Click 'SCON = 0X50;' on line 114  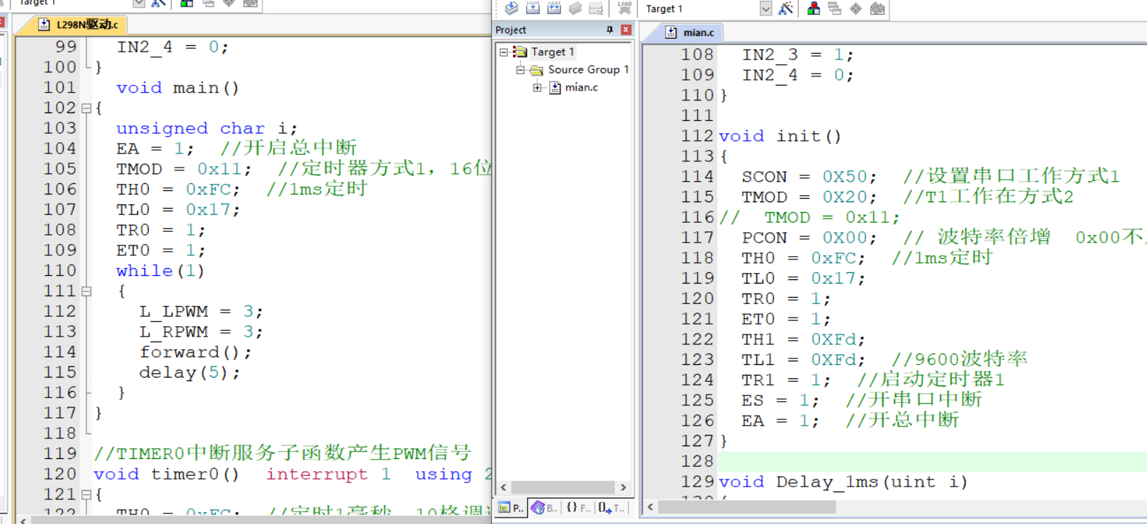coord(809,177)
